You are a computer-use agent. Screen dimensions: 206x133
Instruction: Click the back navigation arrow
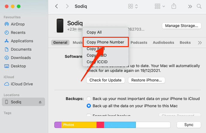click(x=57, y=6)
